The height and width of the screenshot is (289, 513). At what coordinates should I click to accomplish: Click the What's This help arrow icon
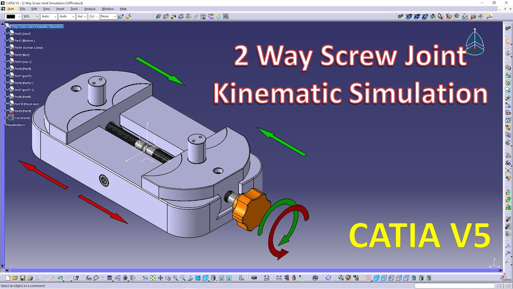point(76,278)
